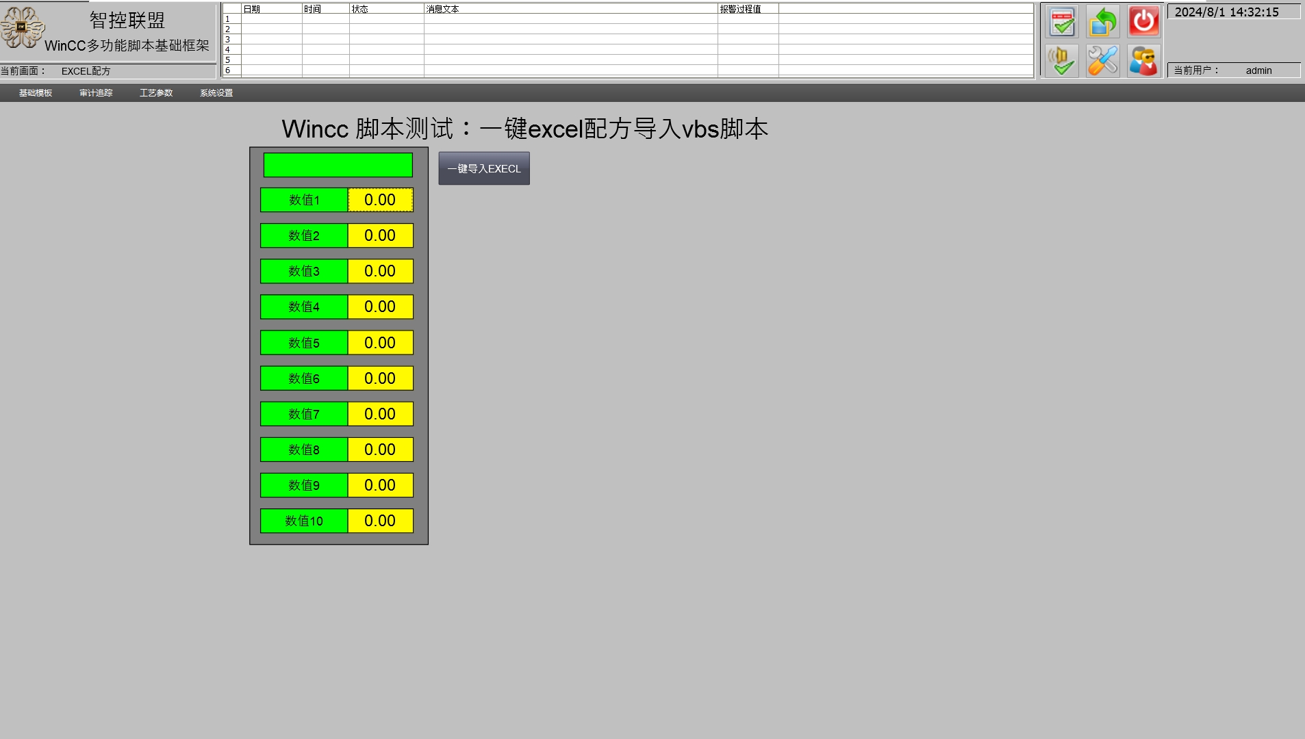
Task: Switch to 工艺参数 menu
Action: (156, 92)
